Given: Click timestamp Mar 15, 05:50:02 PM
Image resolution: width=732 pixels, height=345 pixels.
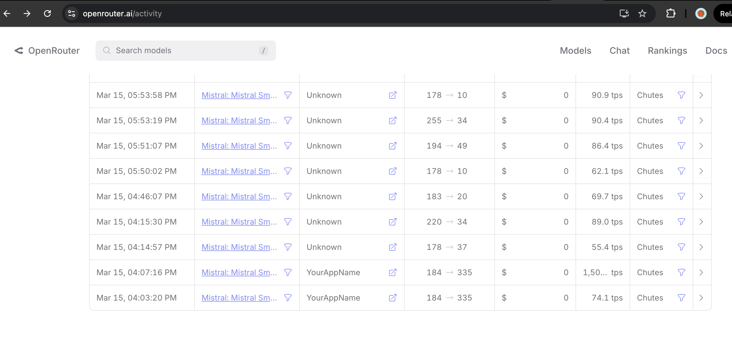Looking at the screenshot, I should pos(137,171).
